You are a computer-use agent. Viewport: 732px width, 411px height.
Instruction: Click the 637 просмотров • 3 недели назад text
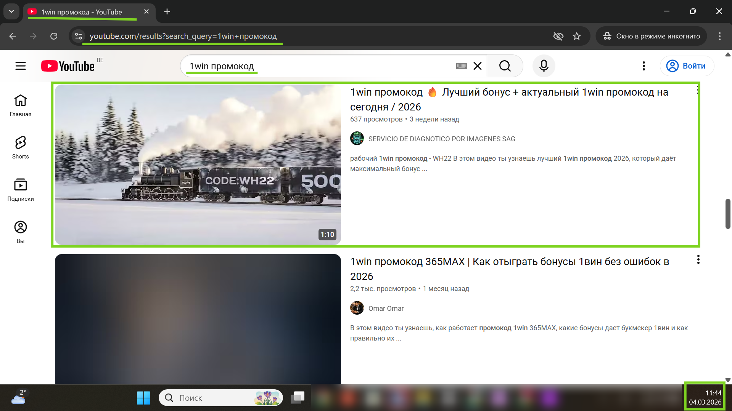pos(404,119)
